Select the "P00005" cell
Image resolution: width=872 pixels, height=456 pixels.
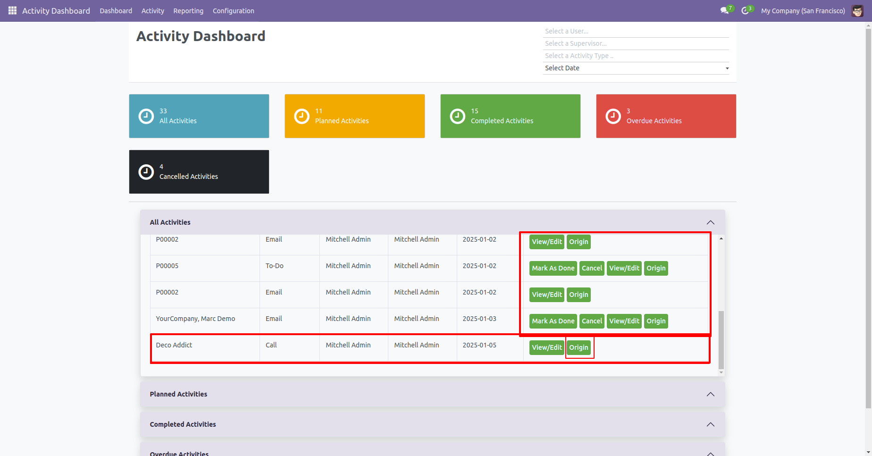tap(205, 269)
